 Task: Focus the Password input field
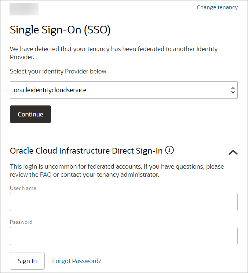pyautogui.click(x=124, y=236)
